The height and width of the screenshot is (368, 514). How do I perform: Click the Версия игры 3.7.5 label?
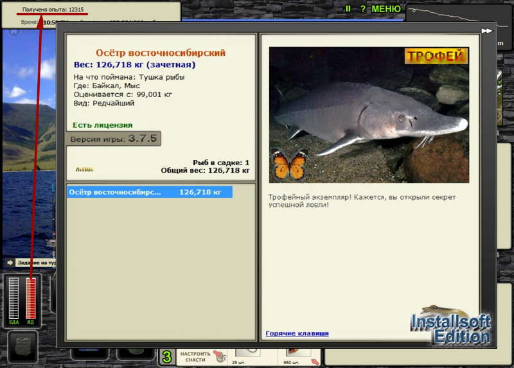(x=114, y=139)
